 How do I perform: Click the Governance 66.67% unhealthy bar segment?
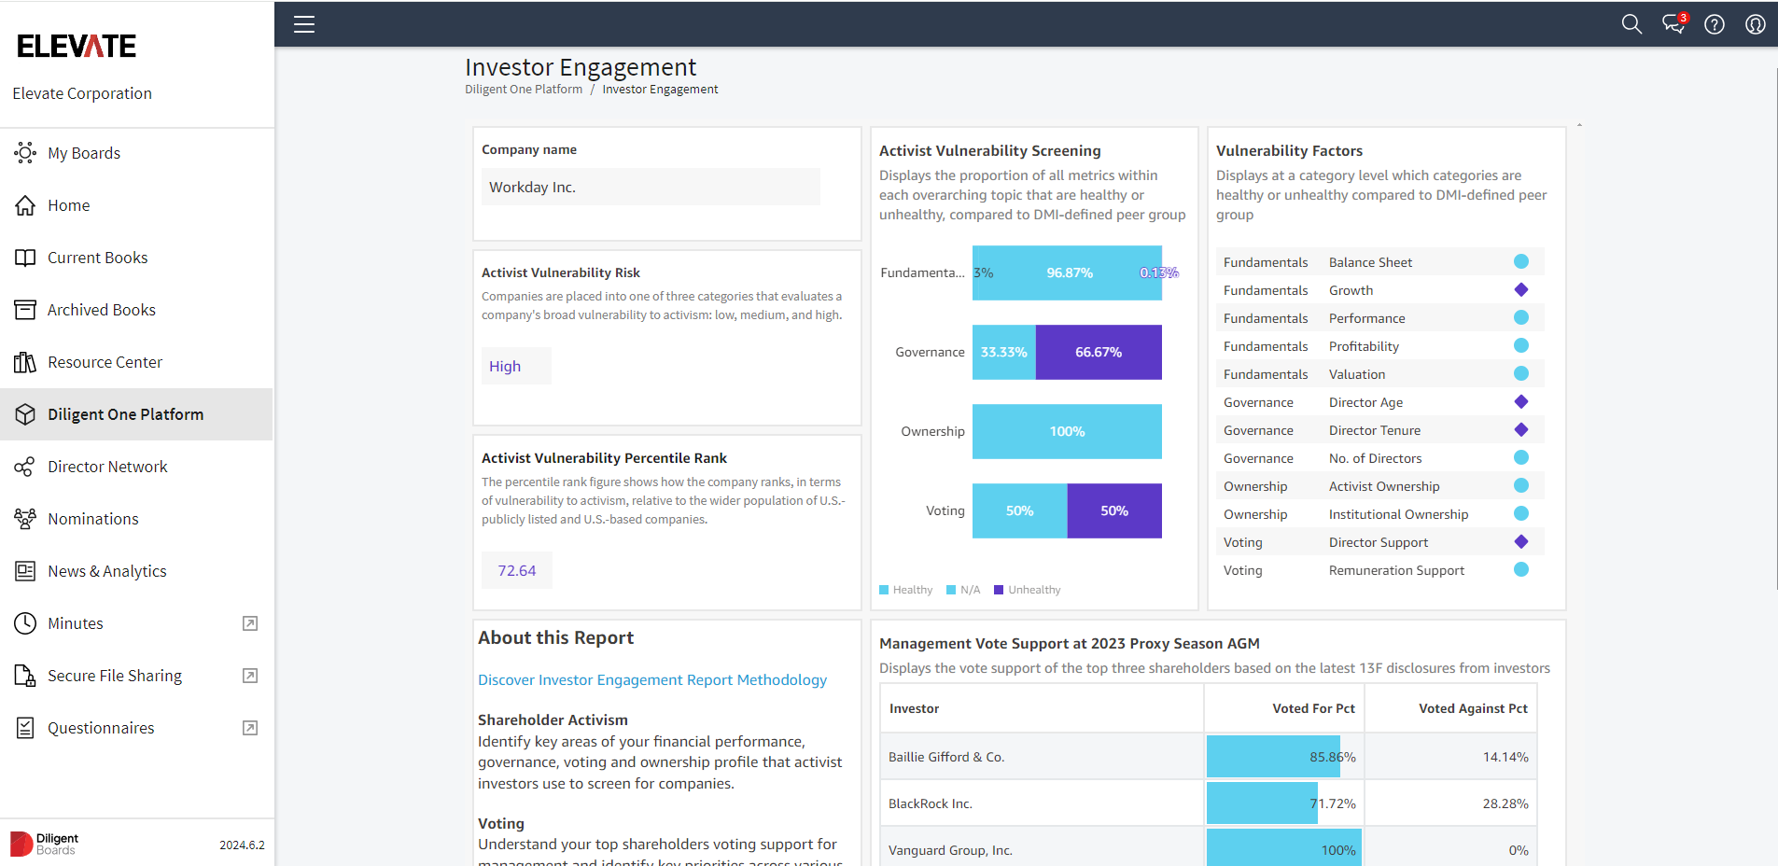coord(1099,352)
